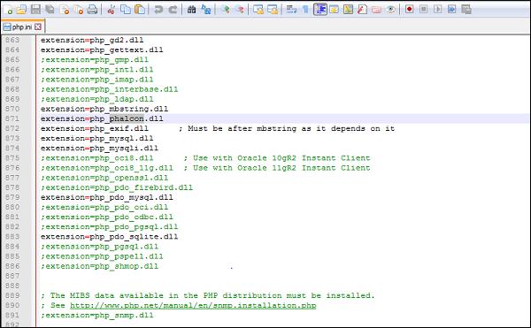Click the Save recorded macro icon
This screenshot has height=328, width=531.
pos(466,9)
